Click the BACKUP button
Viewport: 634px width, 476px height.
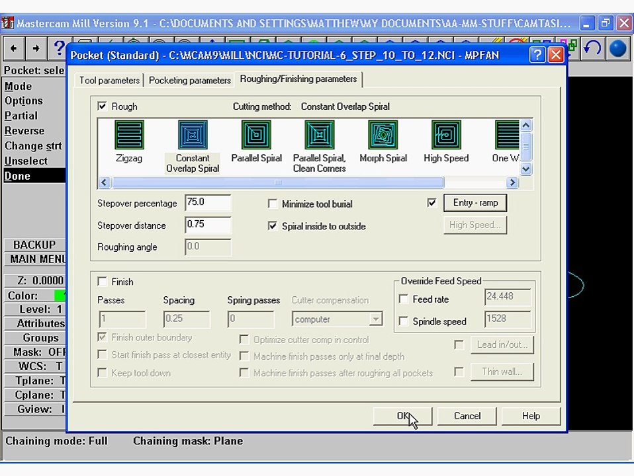34,245
